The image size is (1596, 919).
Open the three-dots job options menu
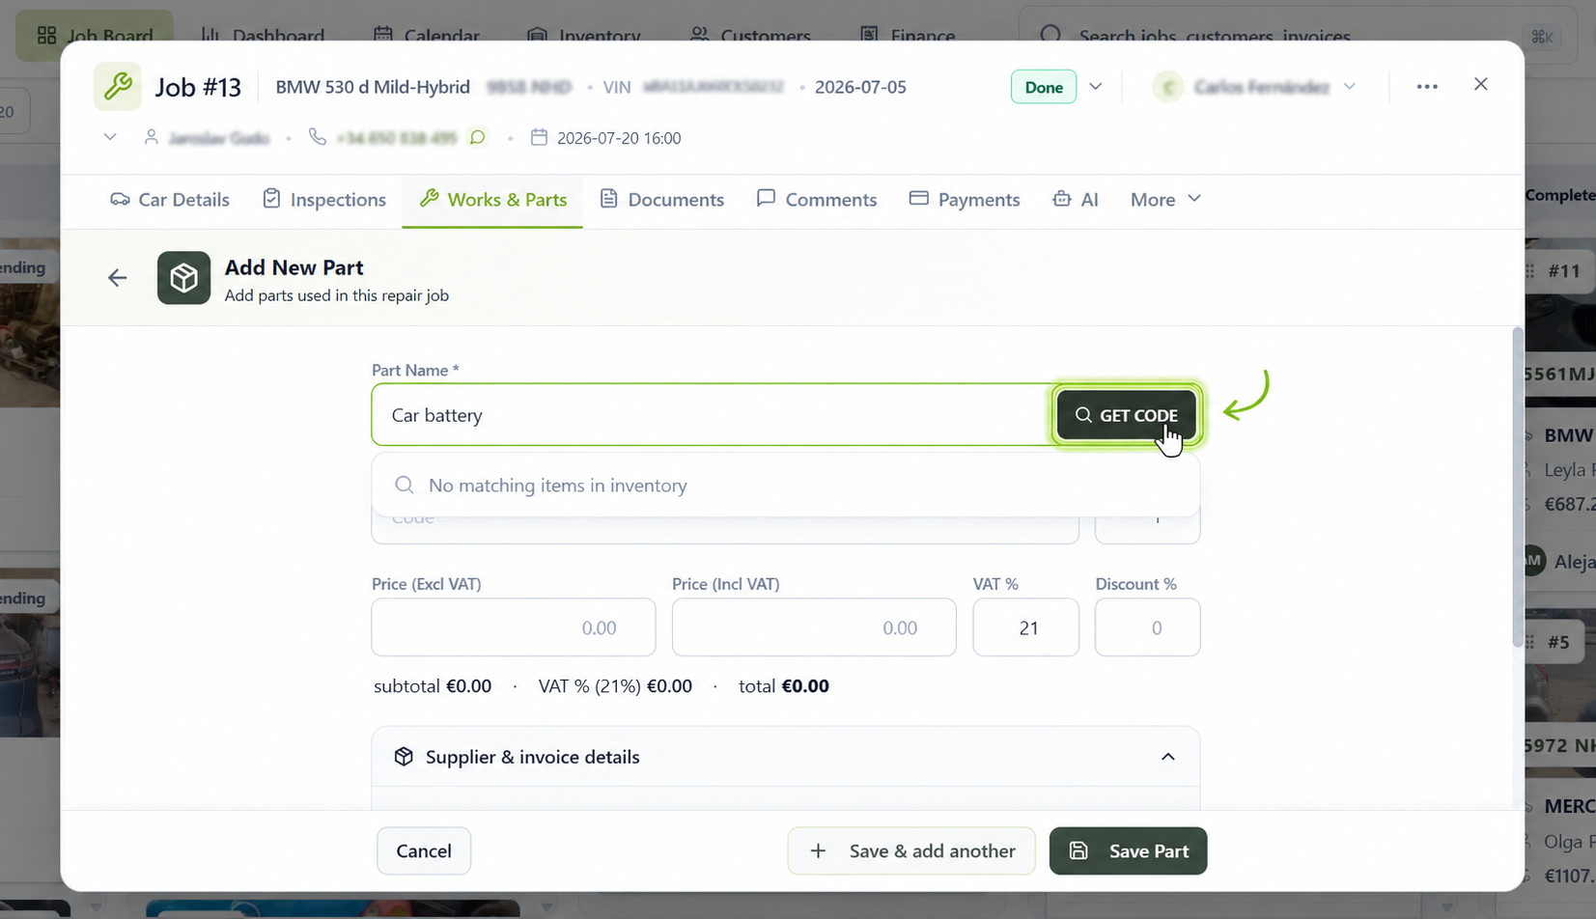pos(1427,87)
